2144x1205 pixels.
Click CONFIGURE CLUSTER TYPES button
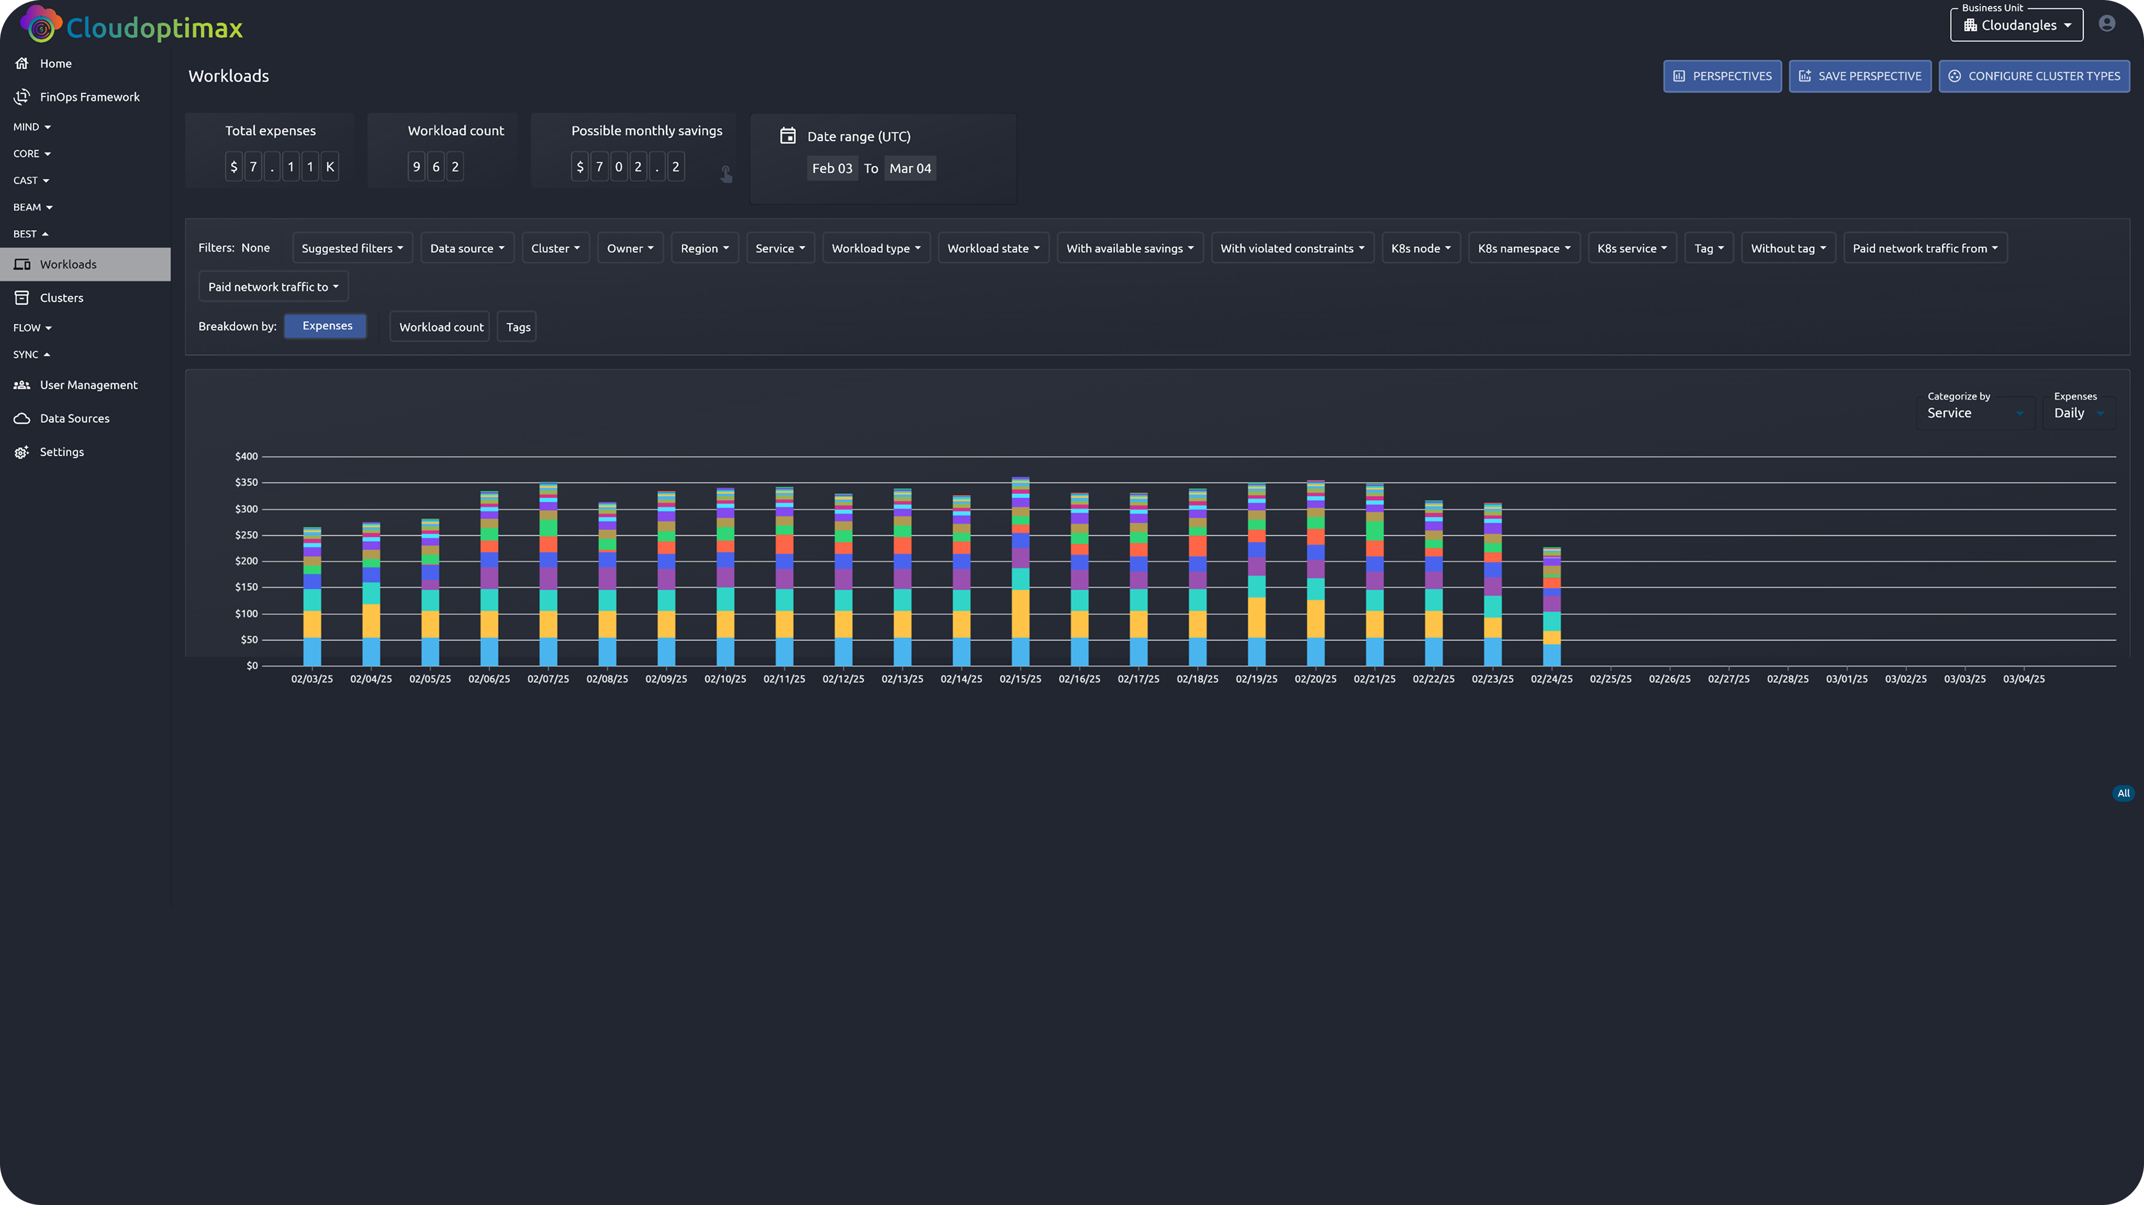click(2034, 76)
